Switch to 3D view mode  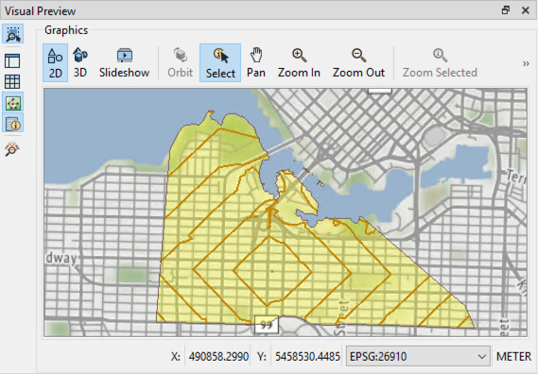click(80, 62)
